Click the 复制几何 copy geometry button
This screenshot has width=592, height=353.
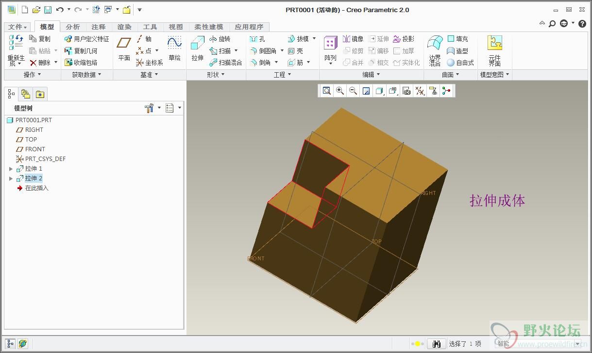click(81, 51)
